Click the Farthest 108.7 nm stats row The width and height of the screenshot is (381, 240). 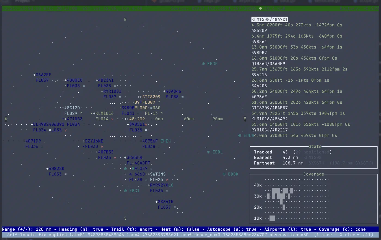click(x=314, y=163)
